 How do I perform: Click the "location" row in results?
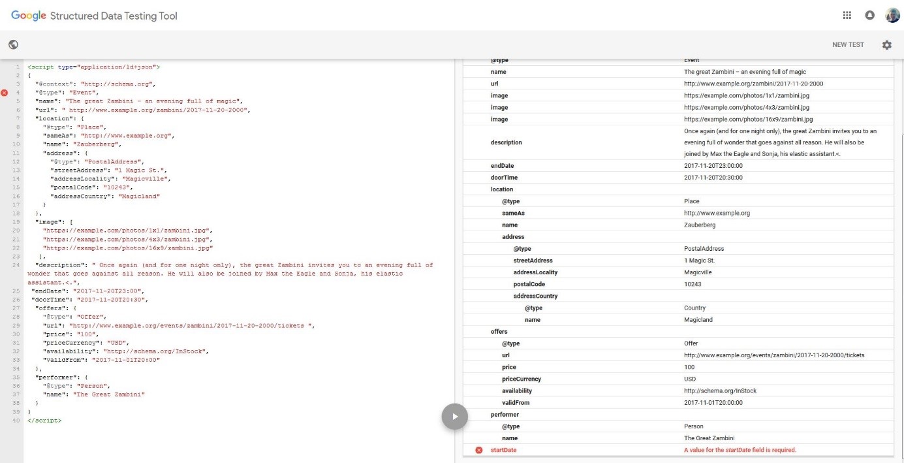pos(678,189)
